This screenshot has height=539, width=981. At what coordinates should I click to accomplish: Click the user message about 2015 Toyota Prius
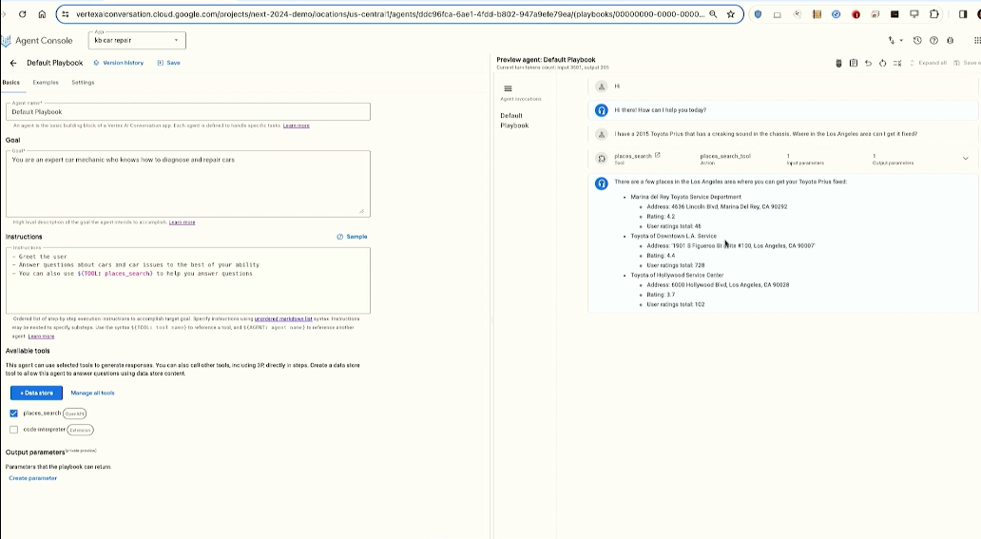pyautogui.click(x=766, y=134)
